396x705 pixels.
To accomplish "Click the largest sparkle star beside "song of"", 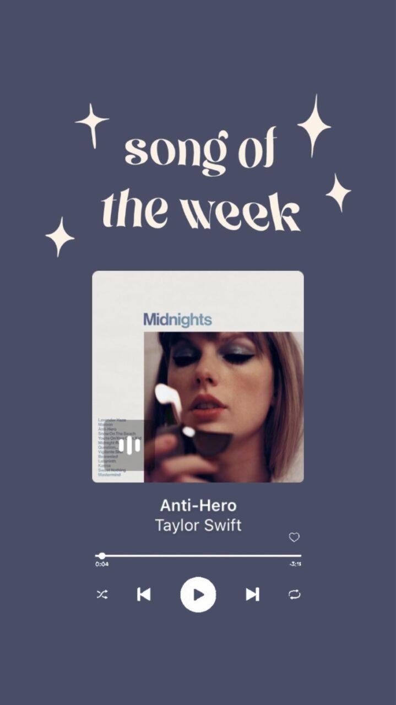I will [x=314, y=126].
